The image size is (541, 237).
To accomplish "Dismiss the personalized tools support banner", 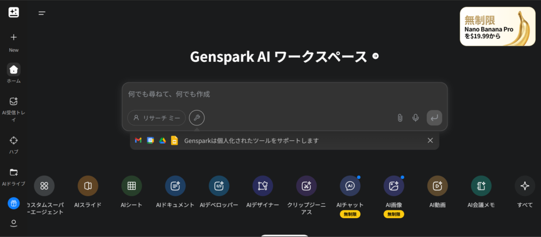I will [x=430, y=140].
